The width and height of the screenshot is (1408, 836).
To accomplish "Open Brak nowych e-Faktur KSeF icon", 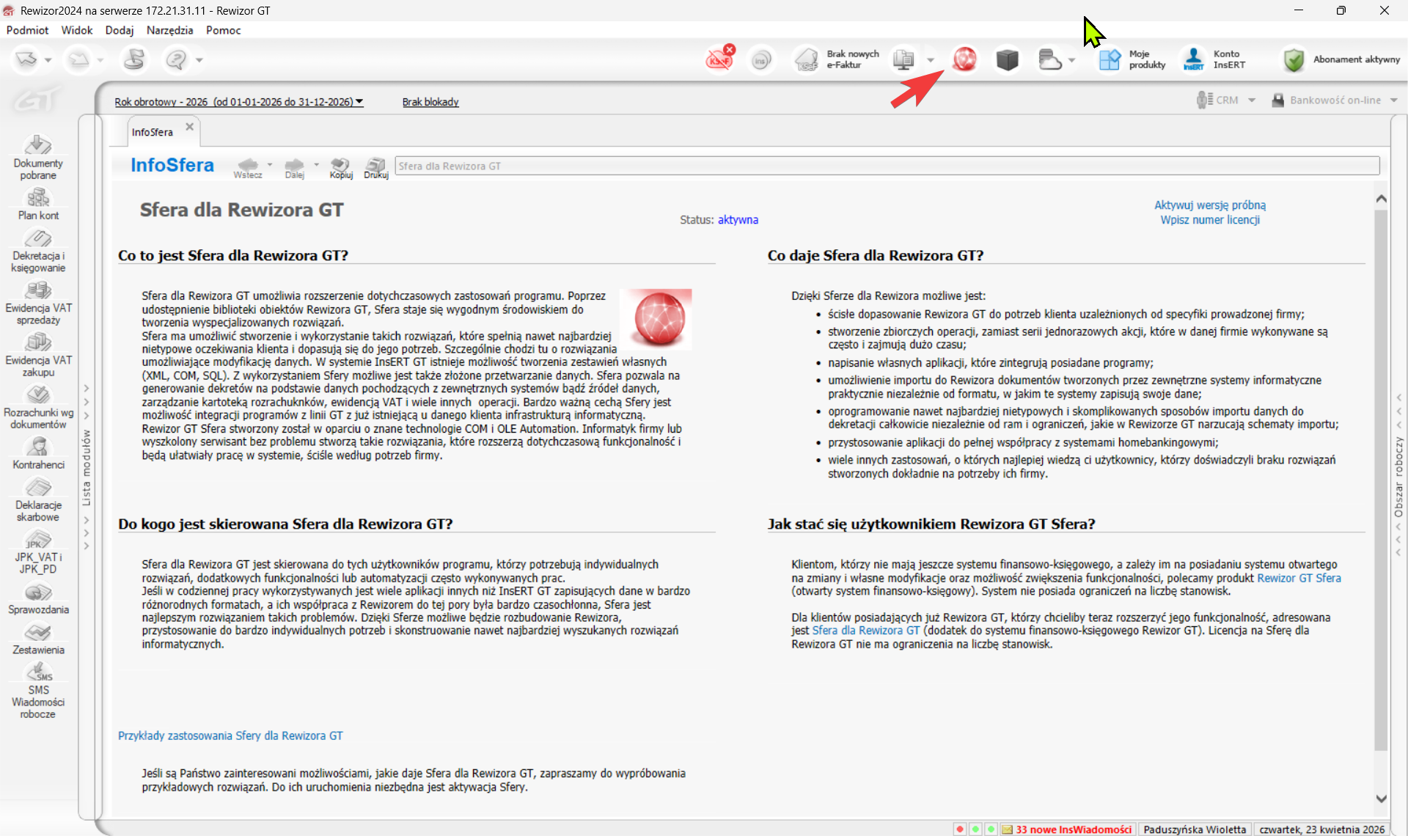I will click(807, 59).
